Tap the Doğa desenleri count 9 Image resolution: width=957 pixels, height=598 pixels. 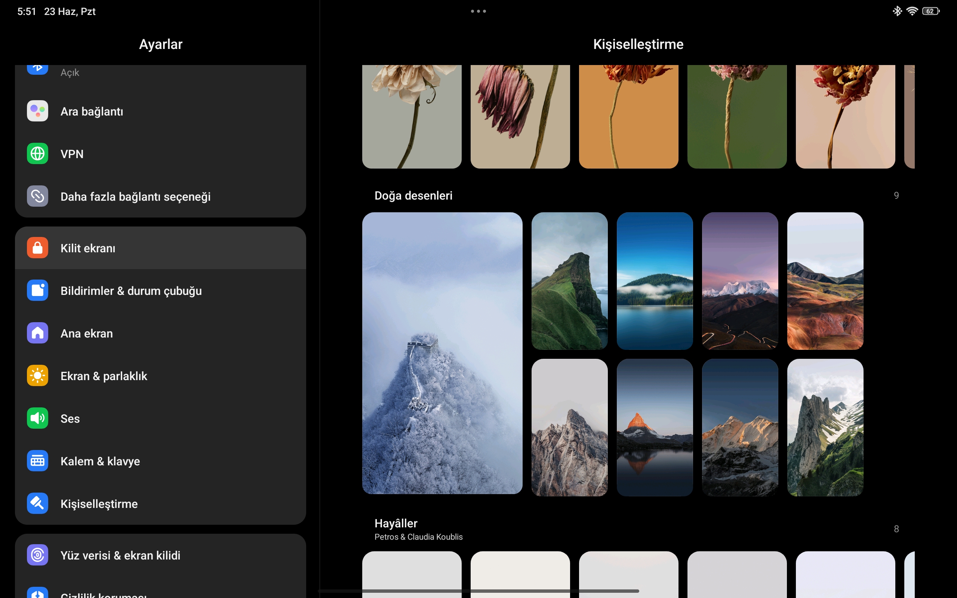click(896, 195)
